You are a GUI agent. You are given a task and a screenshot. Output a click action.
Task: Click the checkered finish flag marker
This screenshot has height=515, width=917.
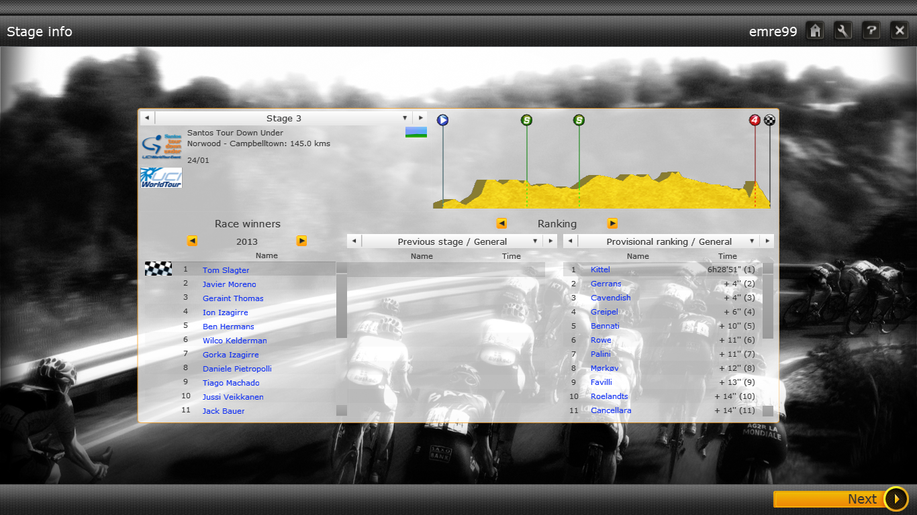(x=769, y=120)
